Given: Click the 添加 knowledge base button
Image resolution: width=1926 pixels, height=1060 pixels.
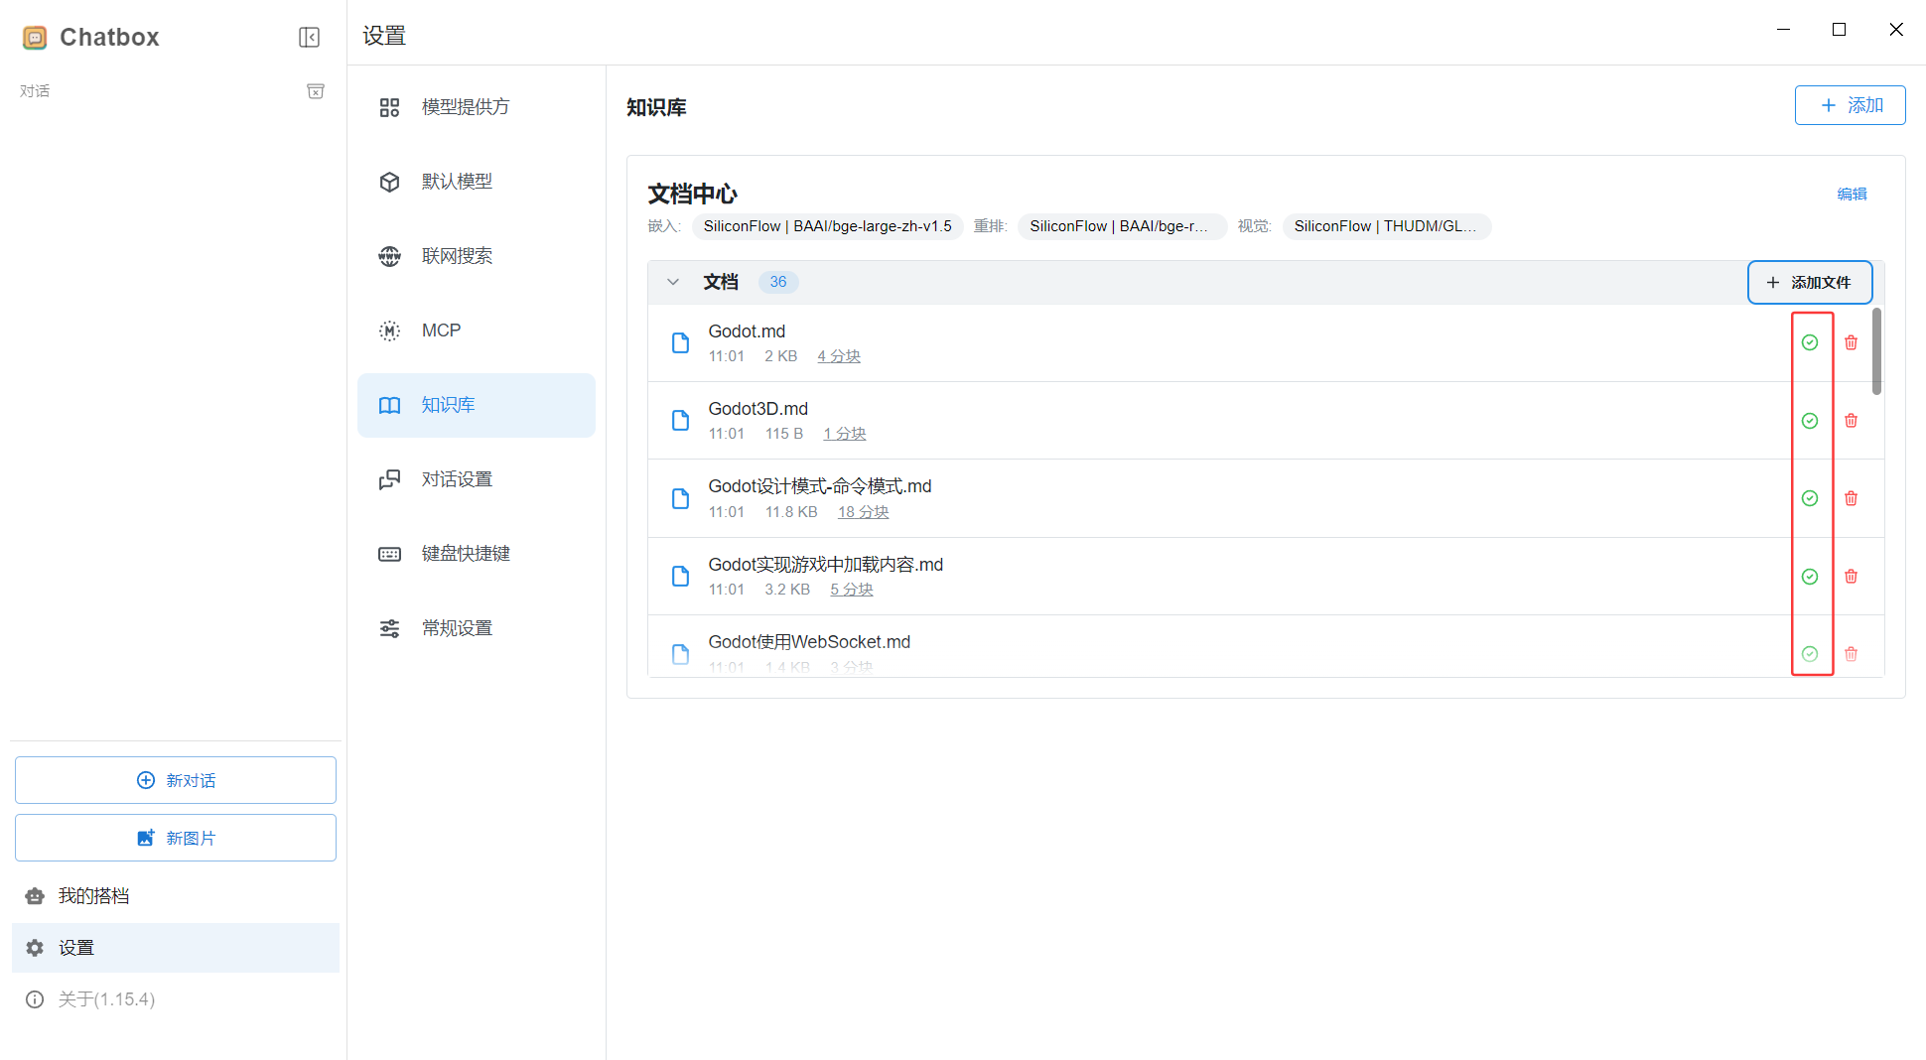Looking at the screenshot, I should (x=1850, y=105).
